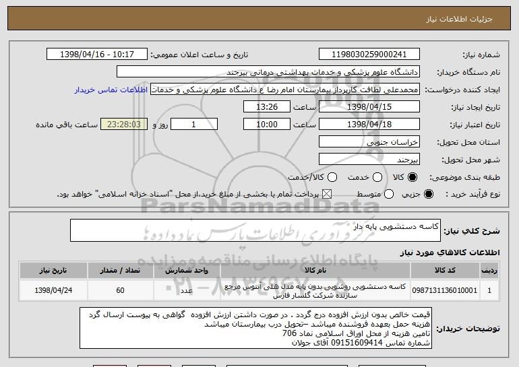
Task: Click section title اطلاعات کالاهای مورد نیاز
Action: coord(450,253)
